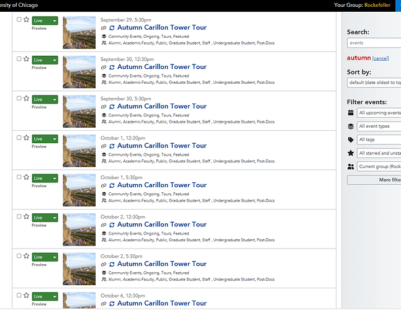The width and height of the screenshot is (401, 310).
Task: Star the September 29, 5:30pm tour event
Action: click(26, 19)
